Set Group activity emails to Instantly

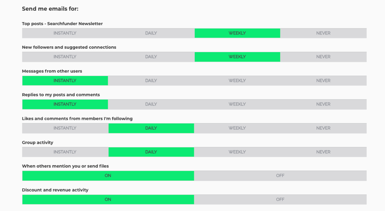[x=65, y=152]
